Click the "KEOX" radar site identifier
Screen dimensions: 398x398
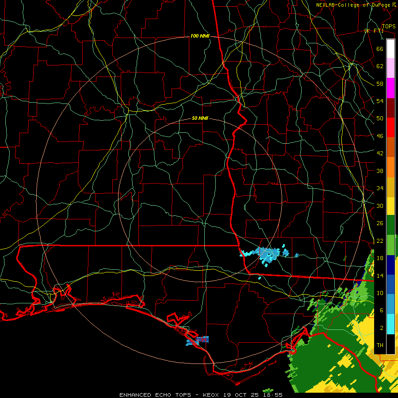(210, 395)
